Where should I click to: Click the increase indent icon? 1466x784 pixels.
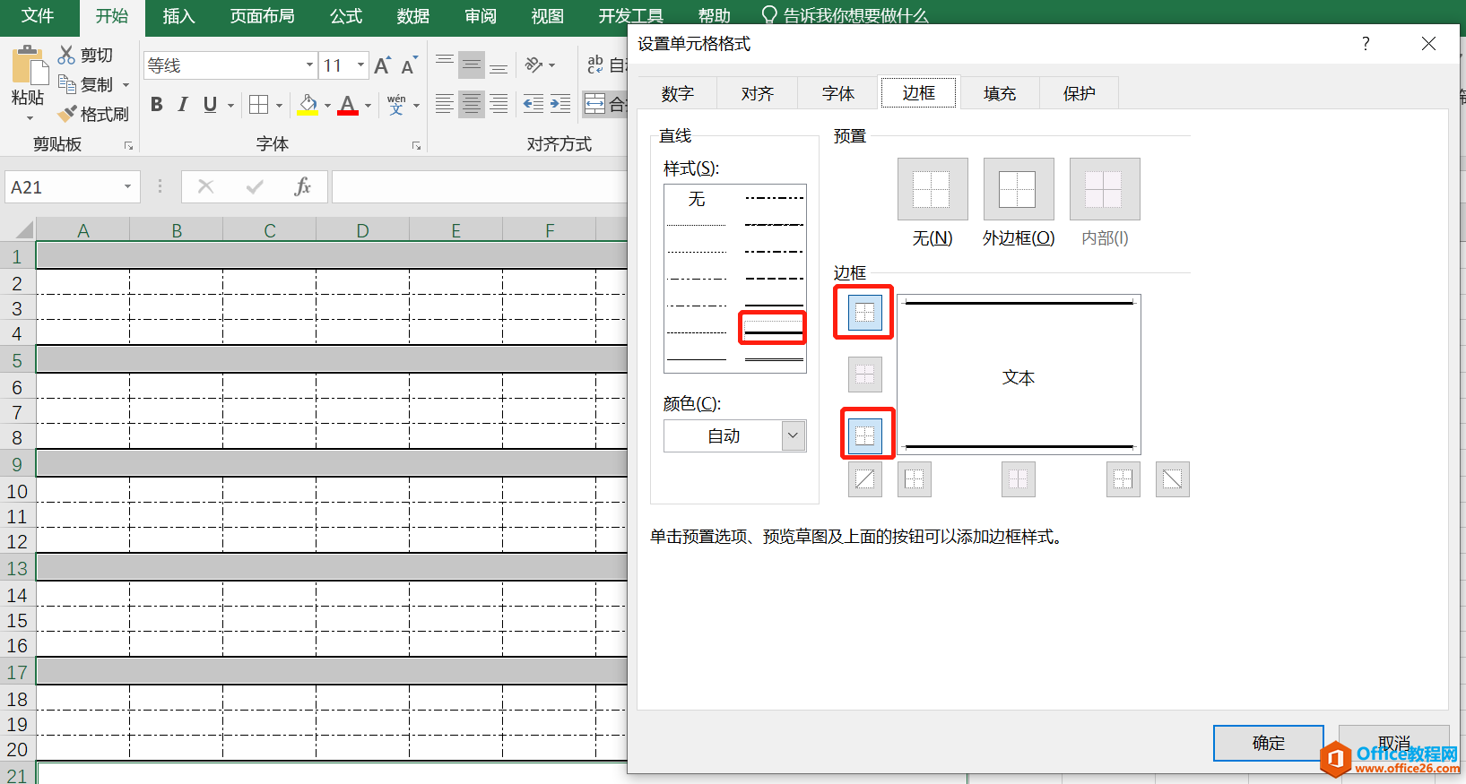pyautogui.click(x=560, y=104)
